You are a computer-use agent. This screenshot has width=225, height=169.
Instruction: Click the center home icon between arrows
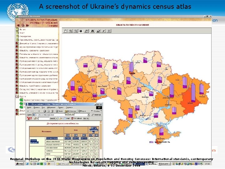click(23, 25)
